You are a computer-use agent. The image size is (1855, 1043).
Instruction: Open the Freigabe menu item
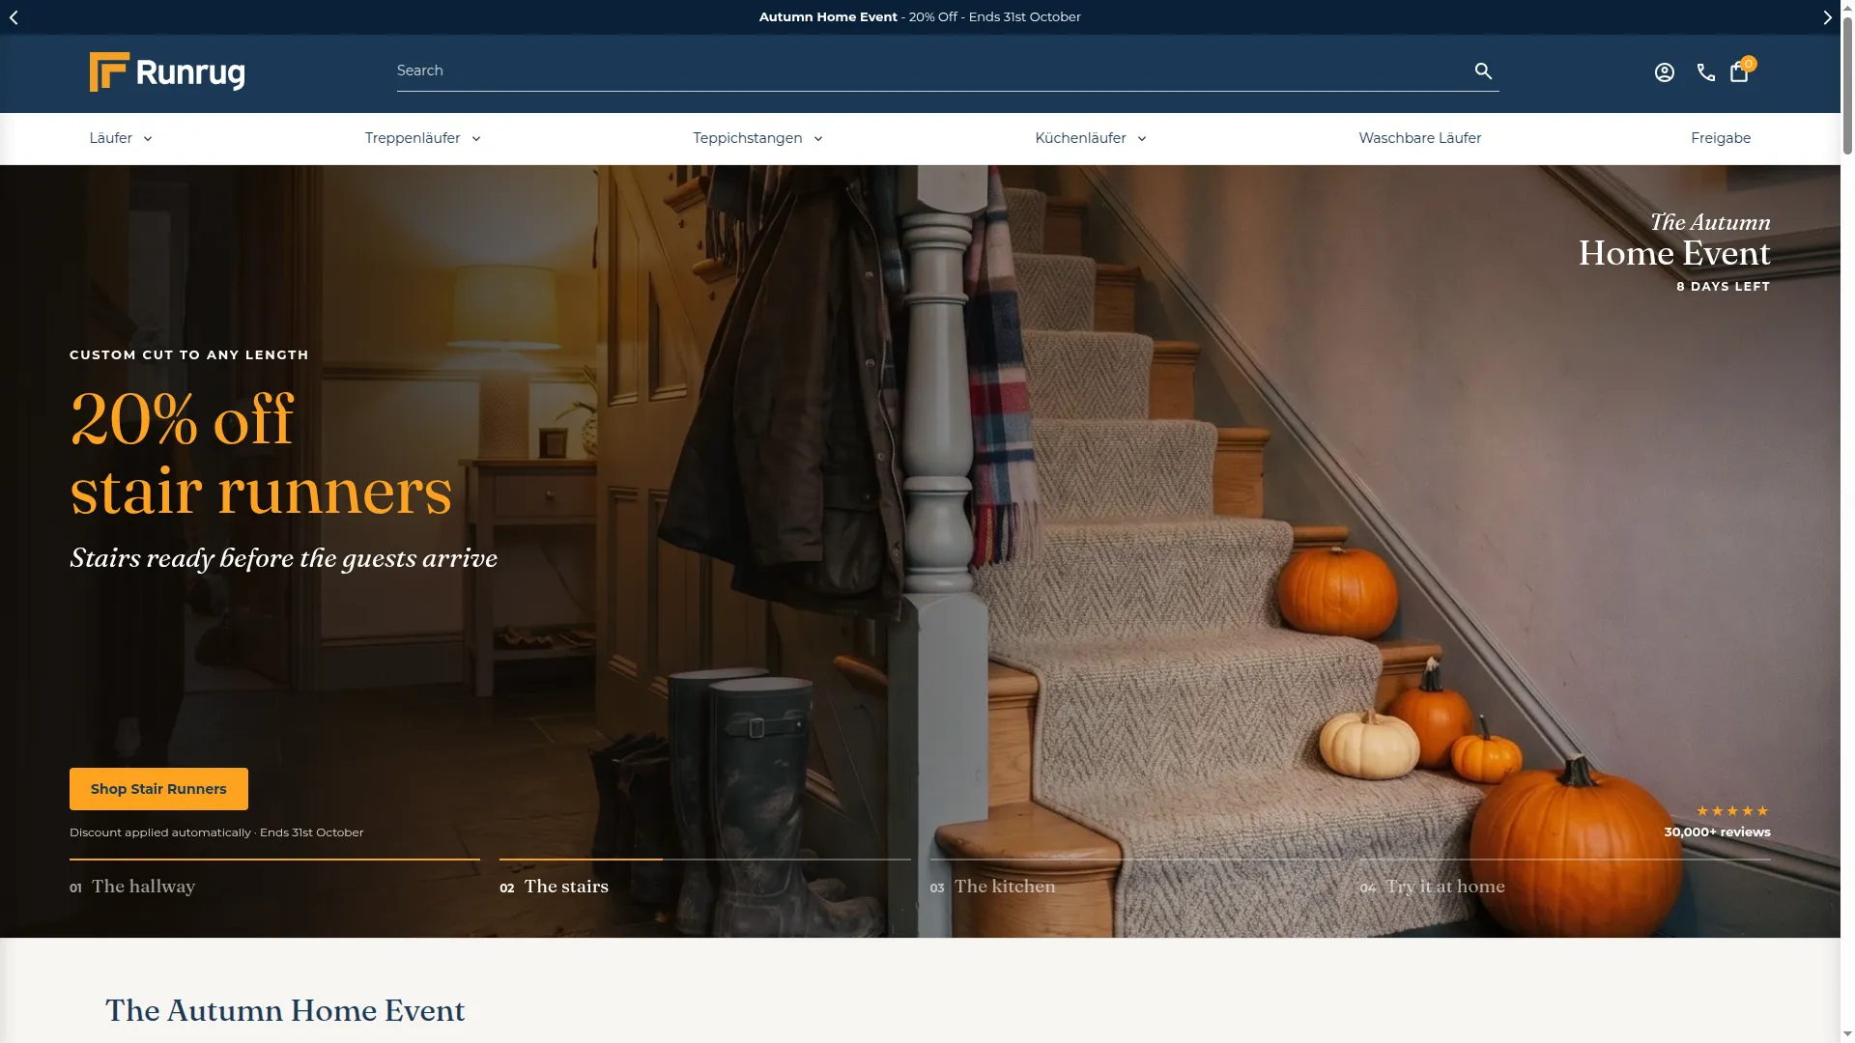[1721, 138]
